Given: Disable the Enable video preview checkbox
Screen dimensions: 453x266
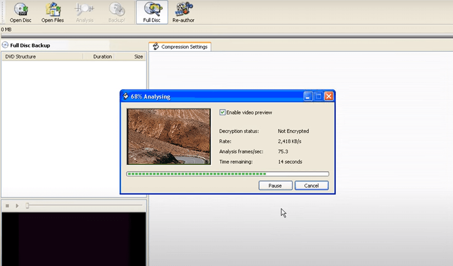Looking at the screenshot, I should tap(223, 113).
